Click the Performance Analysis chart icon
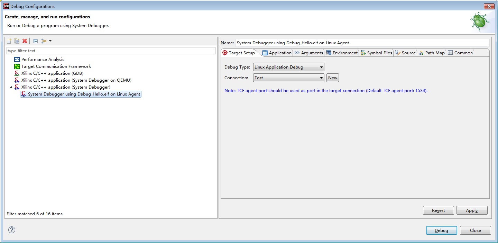498x243 pixels. click(x=17, y=60)
